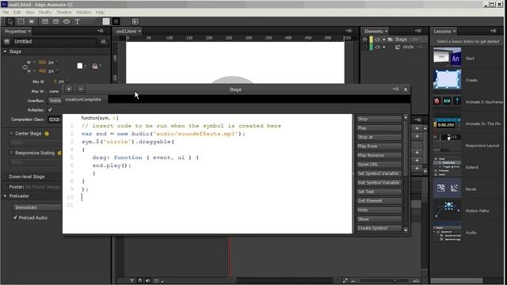
Task: Click the stage background image icon
Action: (95, 66)
